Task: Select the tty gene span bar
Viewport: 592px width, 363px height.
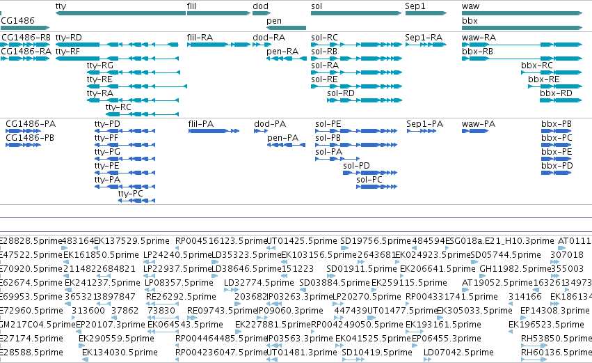Action: [120, 13]
